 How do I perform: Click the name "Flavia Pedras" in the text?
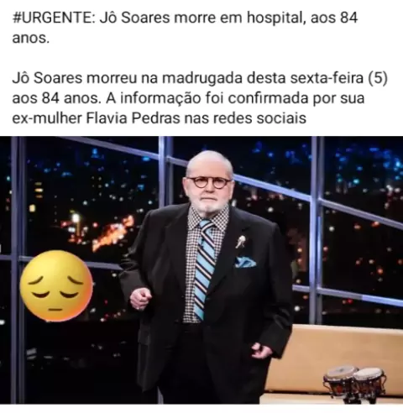133,118
